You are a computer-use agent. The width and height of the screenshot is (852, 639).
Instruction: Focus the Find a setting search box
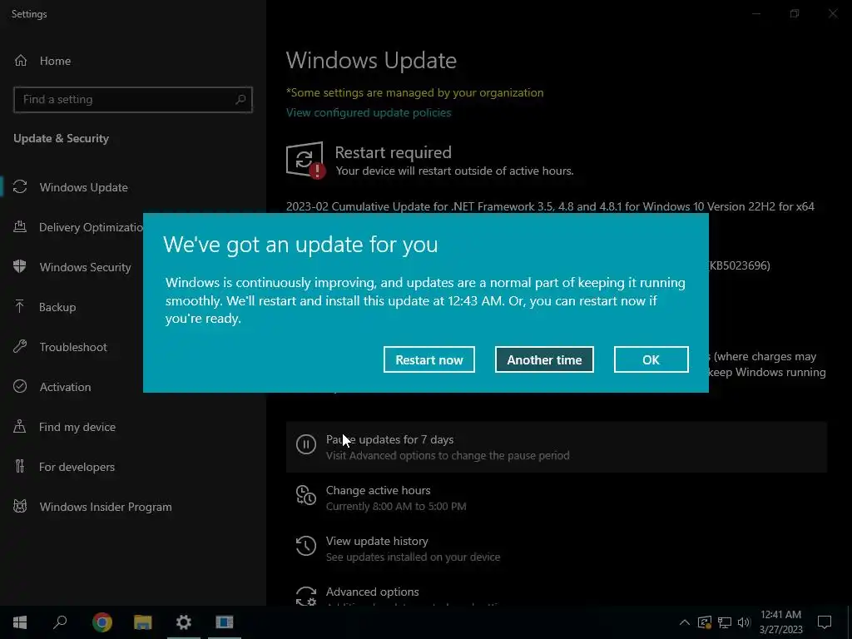tap(132, 100)
